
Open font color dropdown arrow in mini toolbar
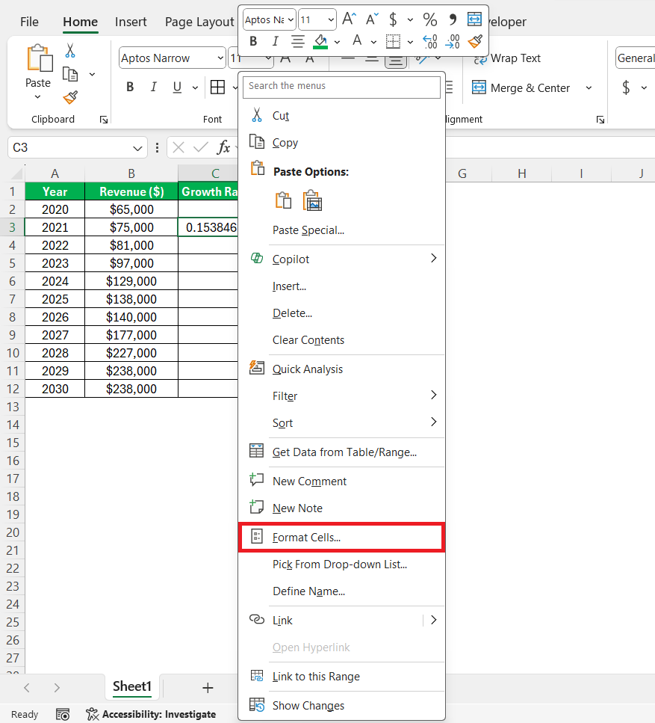point(373,42)
